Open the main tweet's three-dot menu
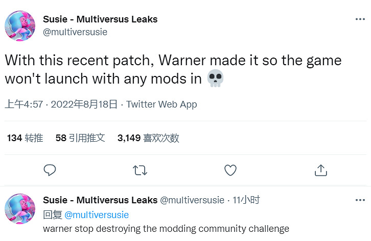 [x=360, y=19]
